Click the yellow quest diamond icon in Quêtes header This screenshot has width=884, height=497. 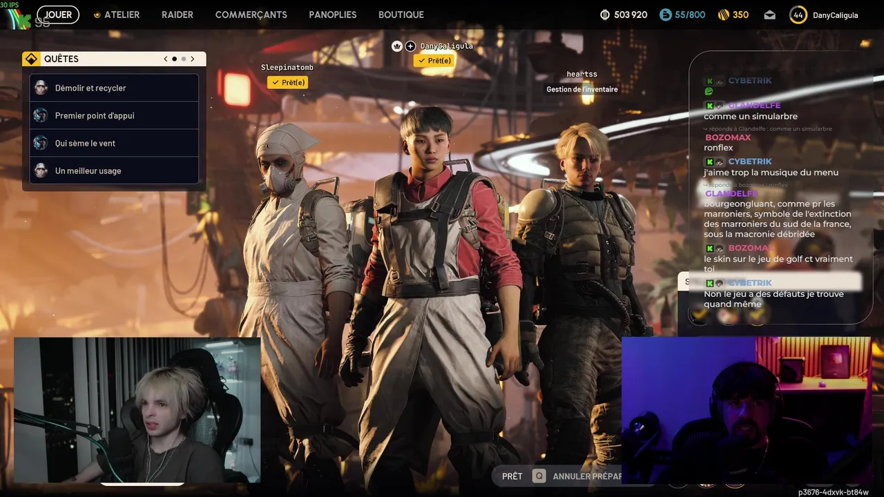[x=30, y=59]
